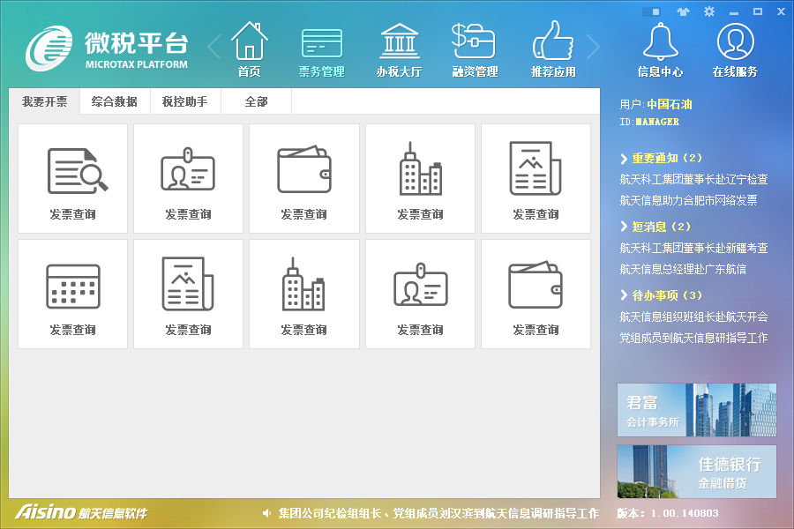794x529 pixels.
Task: Open notice 航天科工集团董事长赴辽宁检查
Action: [693, 179]
